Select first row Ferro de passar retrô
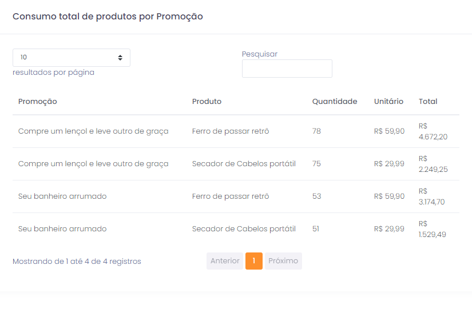The height and width of the screenshot is (309, 472). point(231,131)
